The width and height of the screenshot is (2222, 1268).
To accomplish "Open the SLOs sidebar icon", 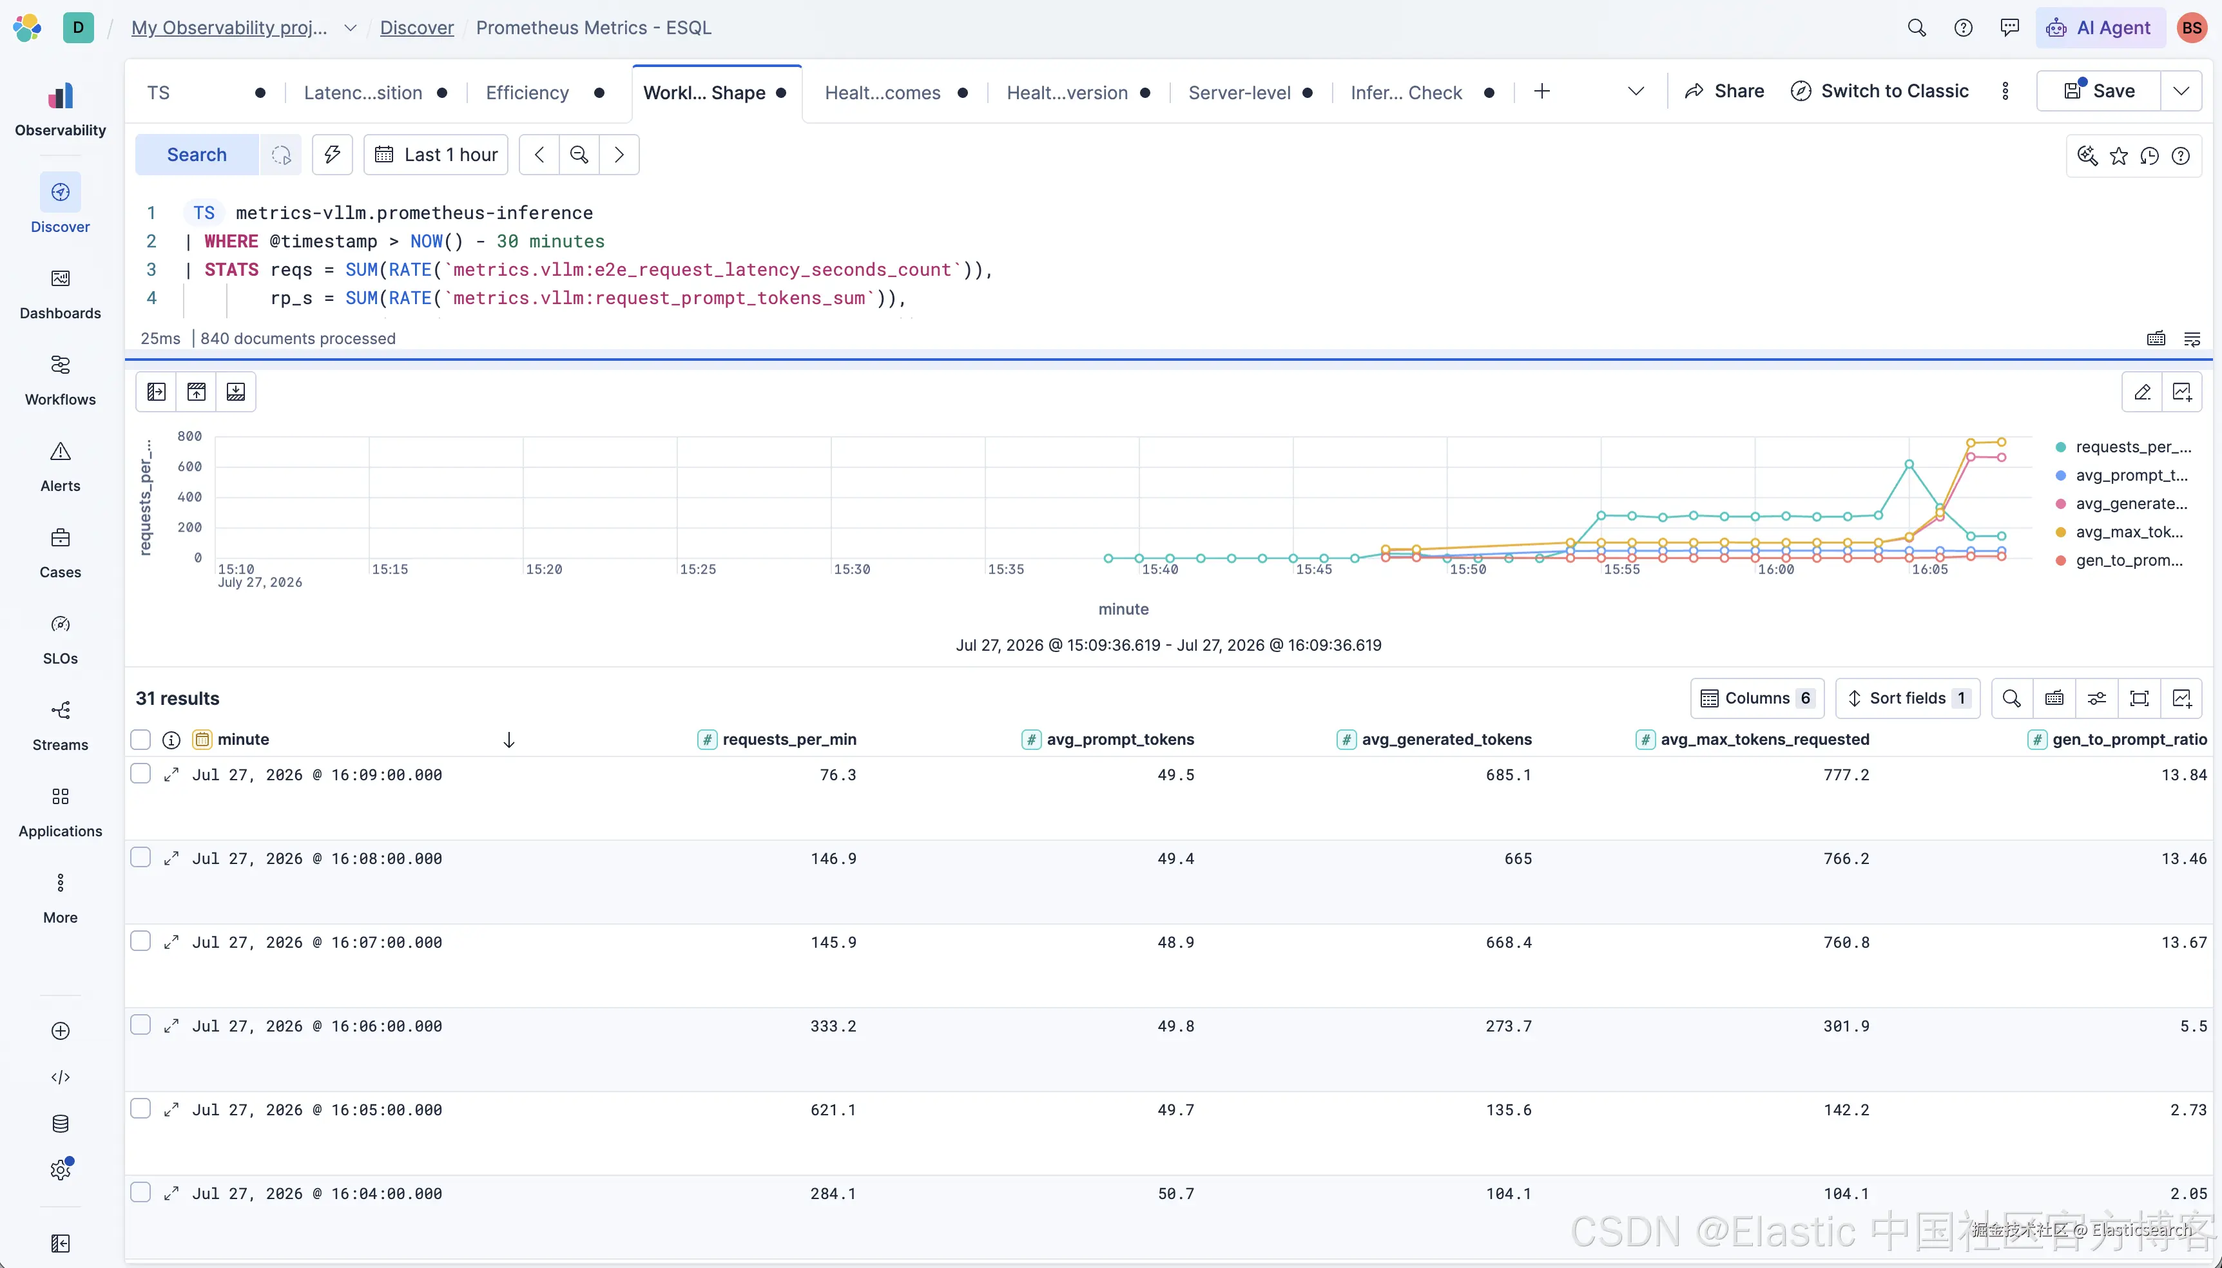I will point(60,624).
